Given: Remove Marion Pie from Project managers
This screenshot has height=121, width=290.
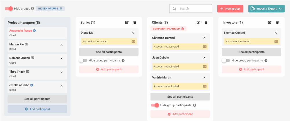Looking at the screenshot, I should click(61, 45).
